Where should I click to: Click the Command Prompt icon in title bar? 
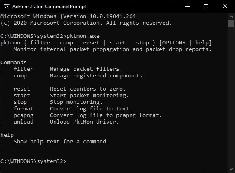pyautogui.click(x=7, y=7)
